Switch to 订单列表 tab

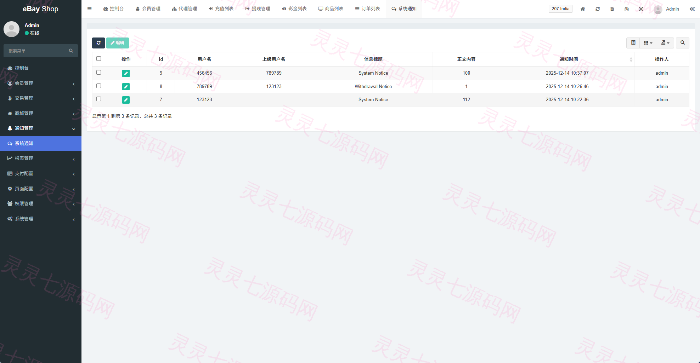[x=367, y=9]
